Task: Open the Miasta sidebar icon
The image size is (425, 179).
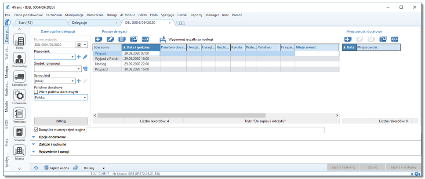Action: click(19, 151)
